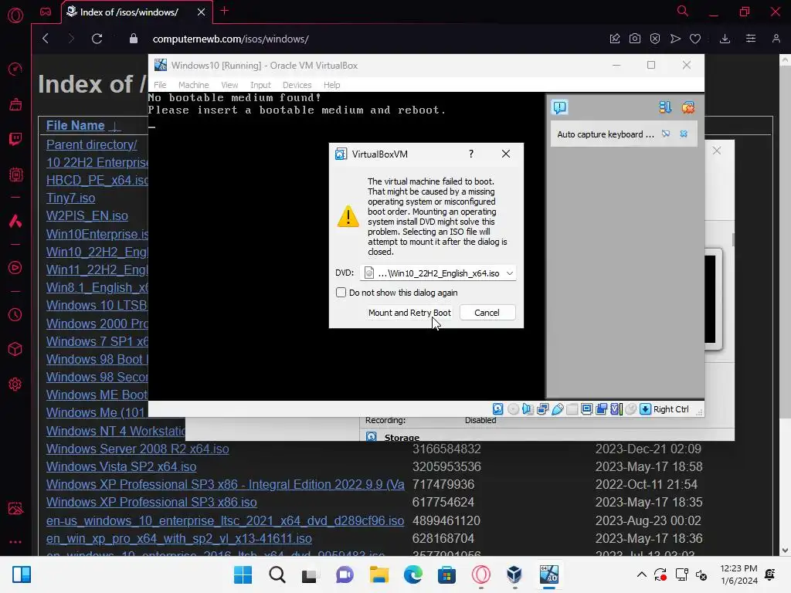
Task: Click Mount and Retry Boot button
Action: (x=409, y=313)
